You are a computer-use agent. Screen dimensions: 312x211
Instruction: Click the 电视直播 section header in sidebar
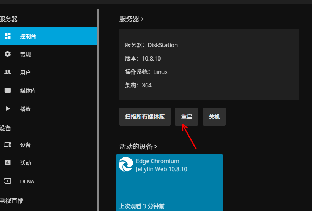(11, 200)
